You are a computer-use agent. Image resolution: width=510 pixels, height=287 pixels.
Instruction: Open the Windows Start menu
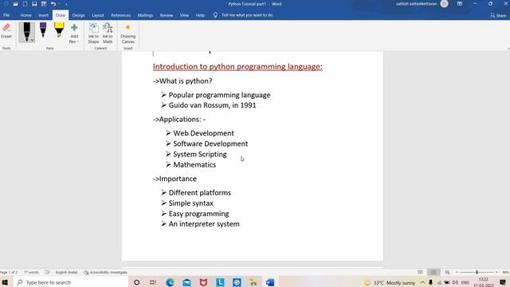point(5,282)
